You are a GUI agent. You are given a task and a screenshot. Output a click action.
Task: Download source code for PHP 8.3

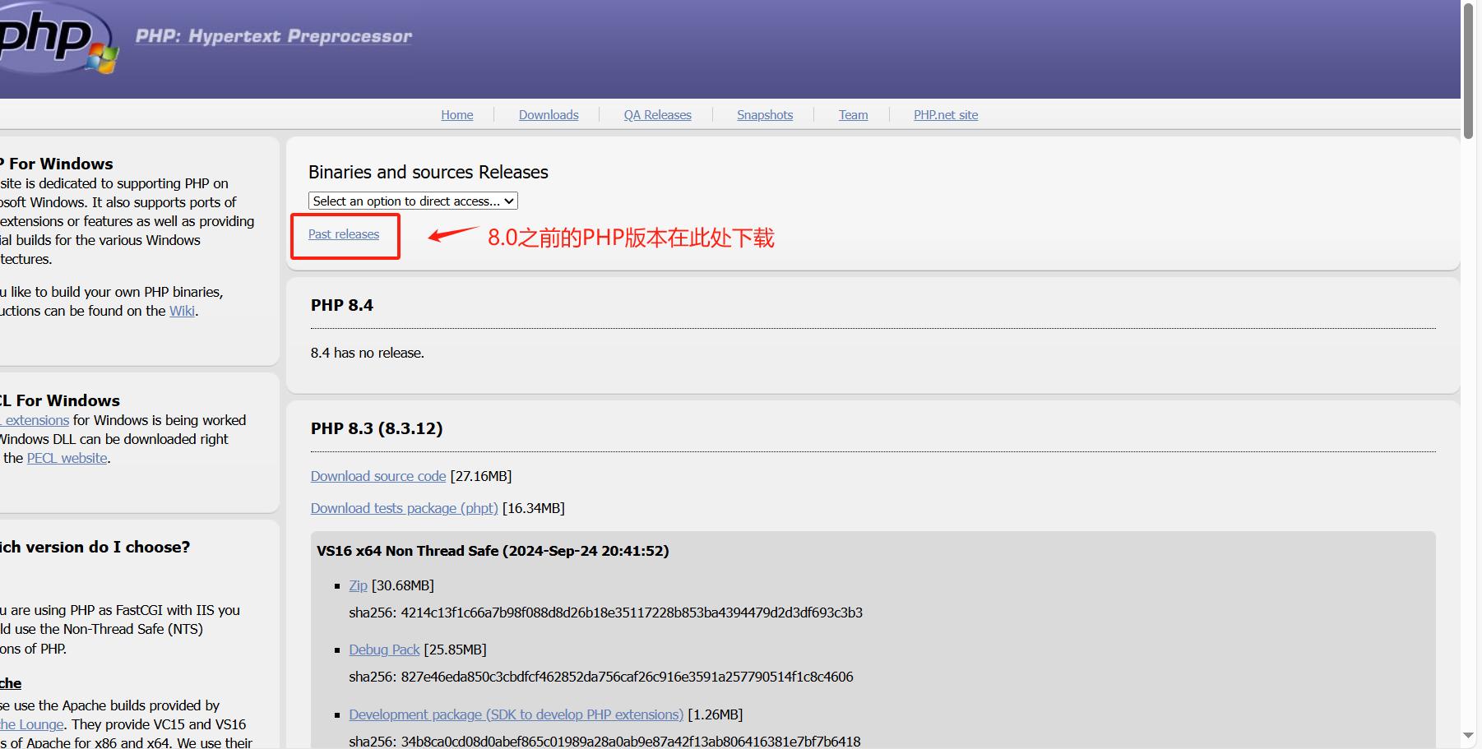378,476
